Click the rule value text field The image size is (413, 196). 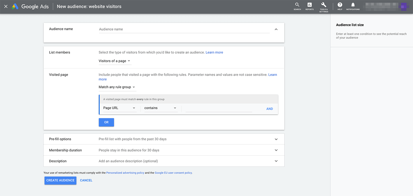219,109
